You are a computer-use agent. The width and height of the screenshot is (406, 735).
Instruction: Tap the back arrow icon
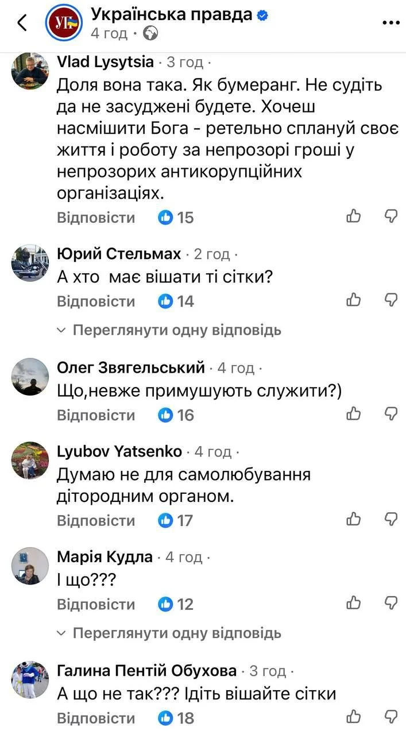(22, 23)
